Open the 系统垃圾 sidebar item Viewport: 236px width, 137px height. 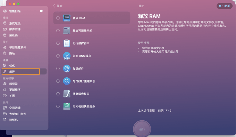(24, 23)
